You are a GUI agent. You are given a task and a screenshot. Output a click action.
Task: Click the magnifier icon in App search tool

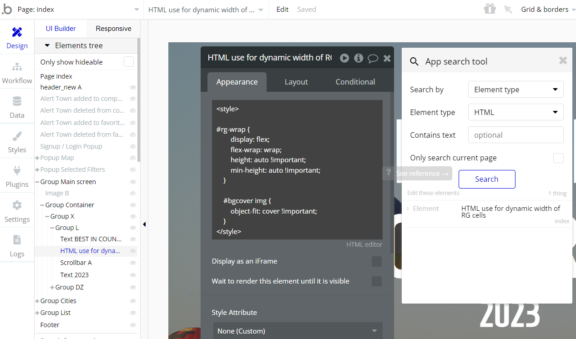414,62
